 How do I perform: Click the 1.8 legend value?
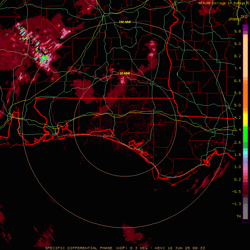[237, 155]
